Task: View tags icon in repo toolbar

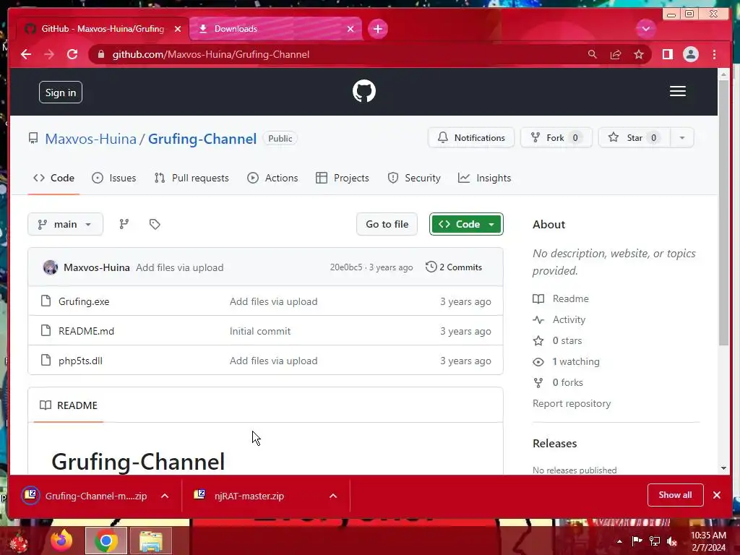Action: 155,224
